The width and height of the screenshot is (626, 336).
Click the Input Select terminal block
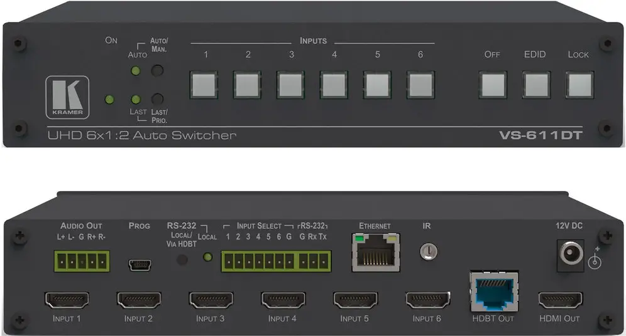258,261
